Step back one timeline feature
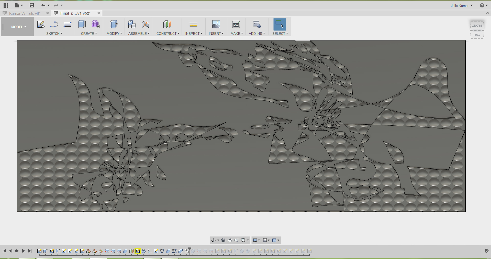The width and height of the screenshot is (491, 259). click(x=11, y=251)
